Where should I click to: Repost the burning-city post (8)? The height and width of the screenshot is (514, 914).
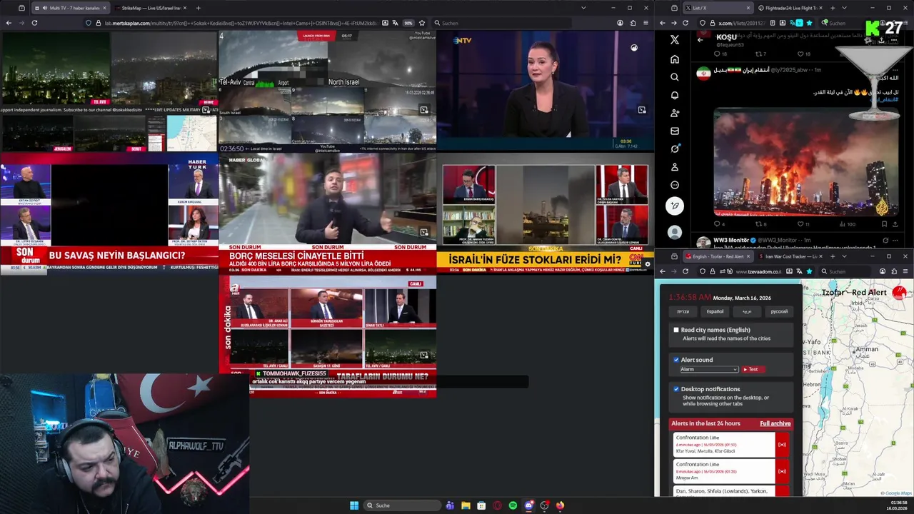[x=759, y=224]
